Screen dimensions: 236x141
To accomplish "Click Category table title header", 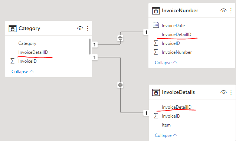I will coord(29,28).
